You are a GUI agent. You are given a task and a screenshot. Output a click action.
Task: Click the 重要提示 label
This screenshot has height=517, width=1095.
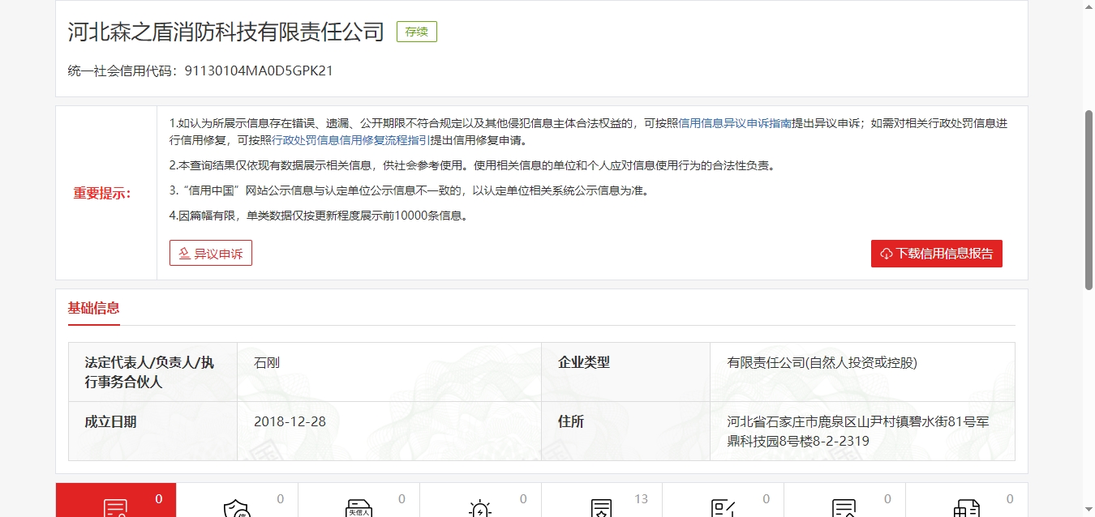(x=102, y=193)
